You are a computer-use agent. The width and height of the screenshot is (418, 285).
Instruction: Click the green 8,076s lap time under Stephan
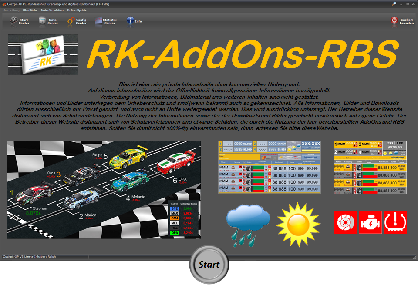click(x=34, y=213)
